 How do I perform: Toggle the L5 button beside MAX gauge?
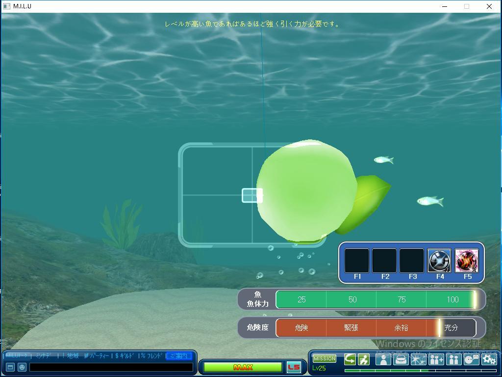point(294,367)
